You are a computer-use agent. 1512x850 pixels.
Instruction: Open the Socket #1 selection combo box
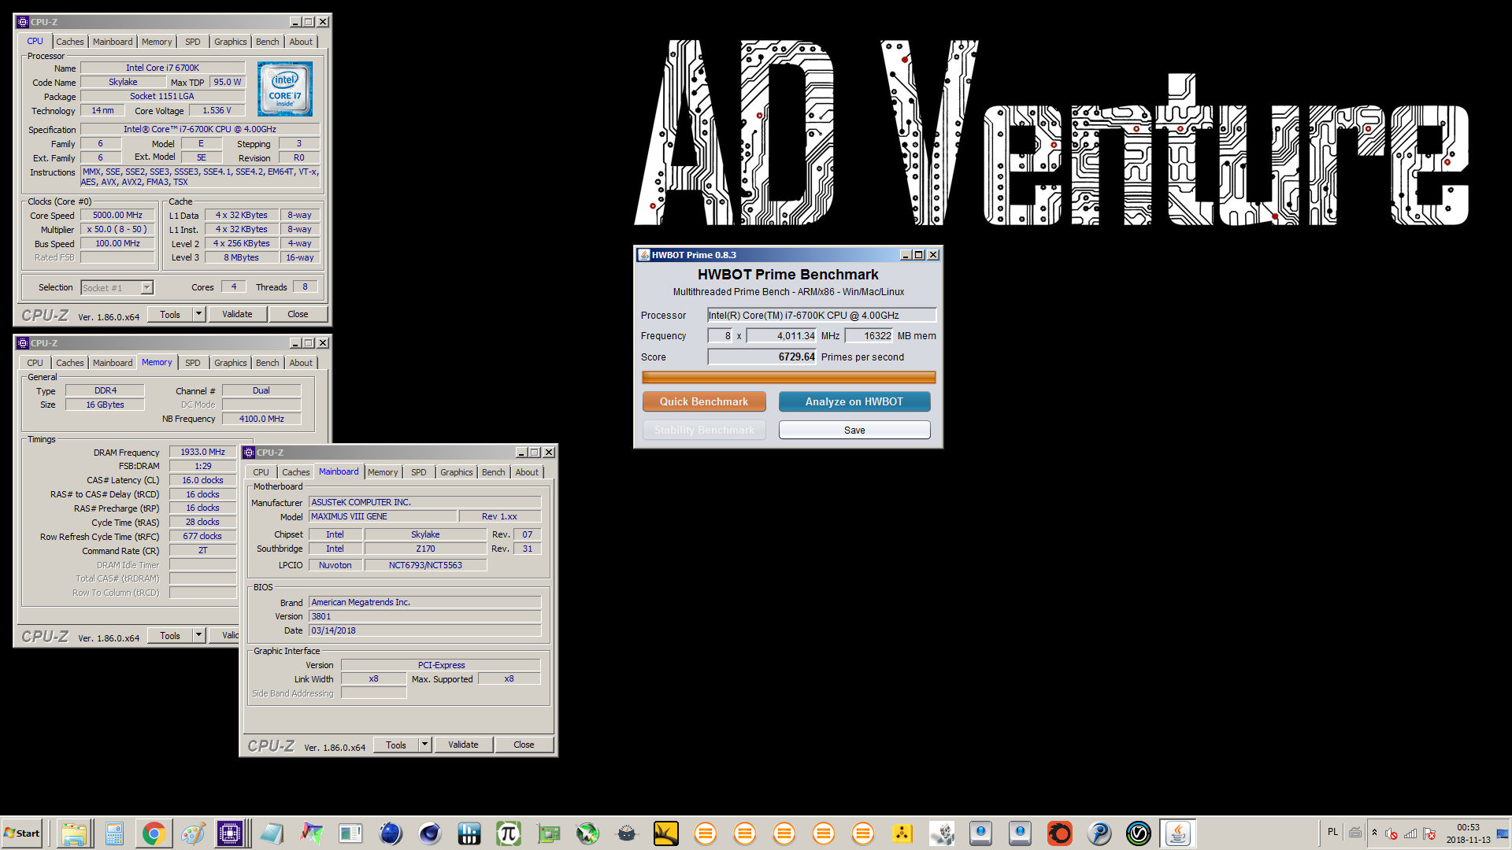tap(117, 288)
